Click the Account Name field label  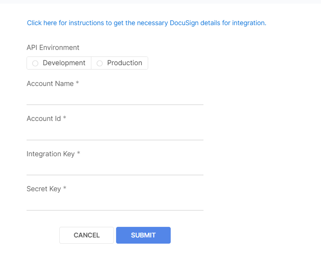[50, 83]
